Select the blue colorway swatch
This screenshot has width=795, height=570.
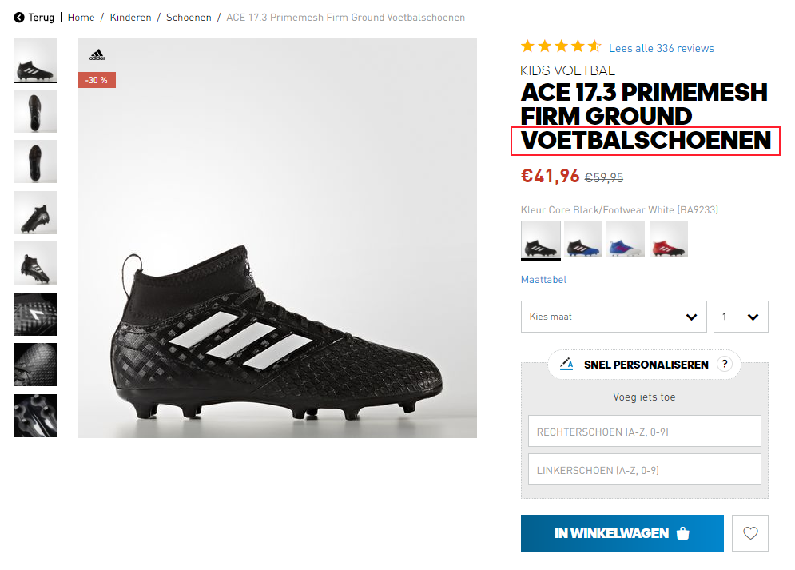(625, 239)
